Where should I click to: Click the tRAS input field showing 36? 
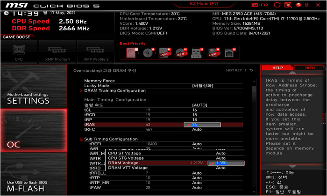[202, 125]
